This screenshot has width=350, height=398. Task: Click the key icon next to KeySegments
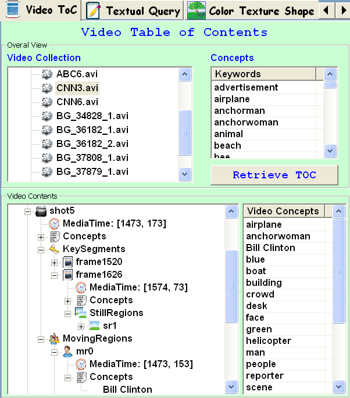point(54,249)
